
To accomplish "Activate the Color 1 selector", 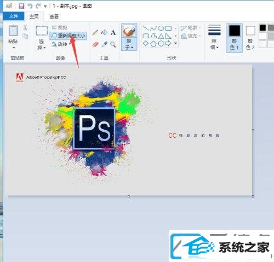I will pyautogui.click(x=235, y=38).
